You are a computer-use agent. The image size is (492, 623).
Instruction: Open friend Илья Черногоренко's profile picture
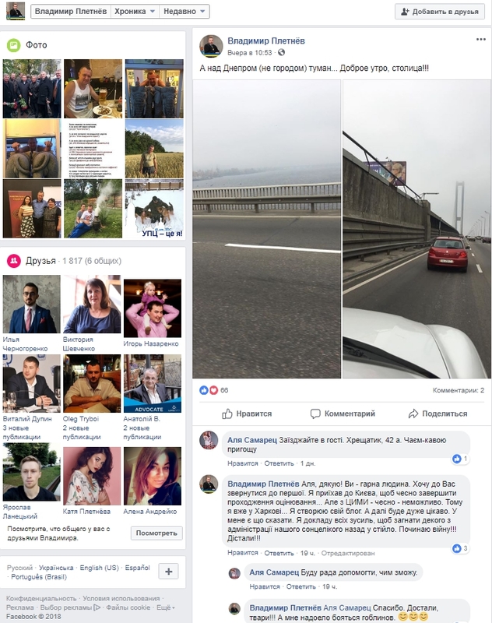point(32,304)
